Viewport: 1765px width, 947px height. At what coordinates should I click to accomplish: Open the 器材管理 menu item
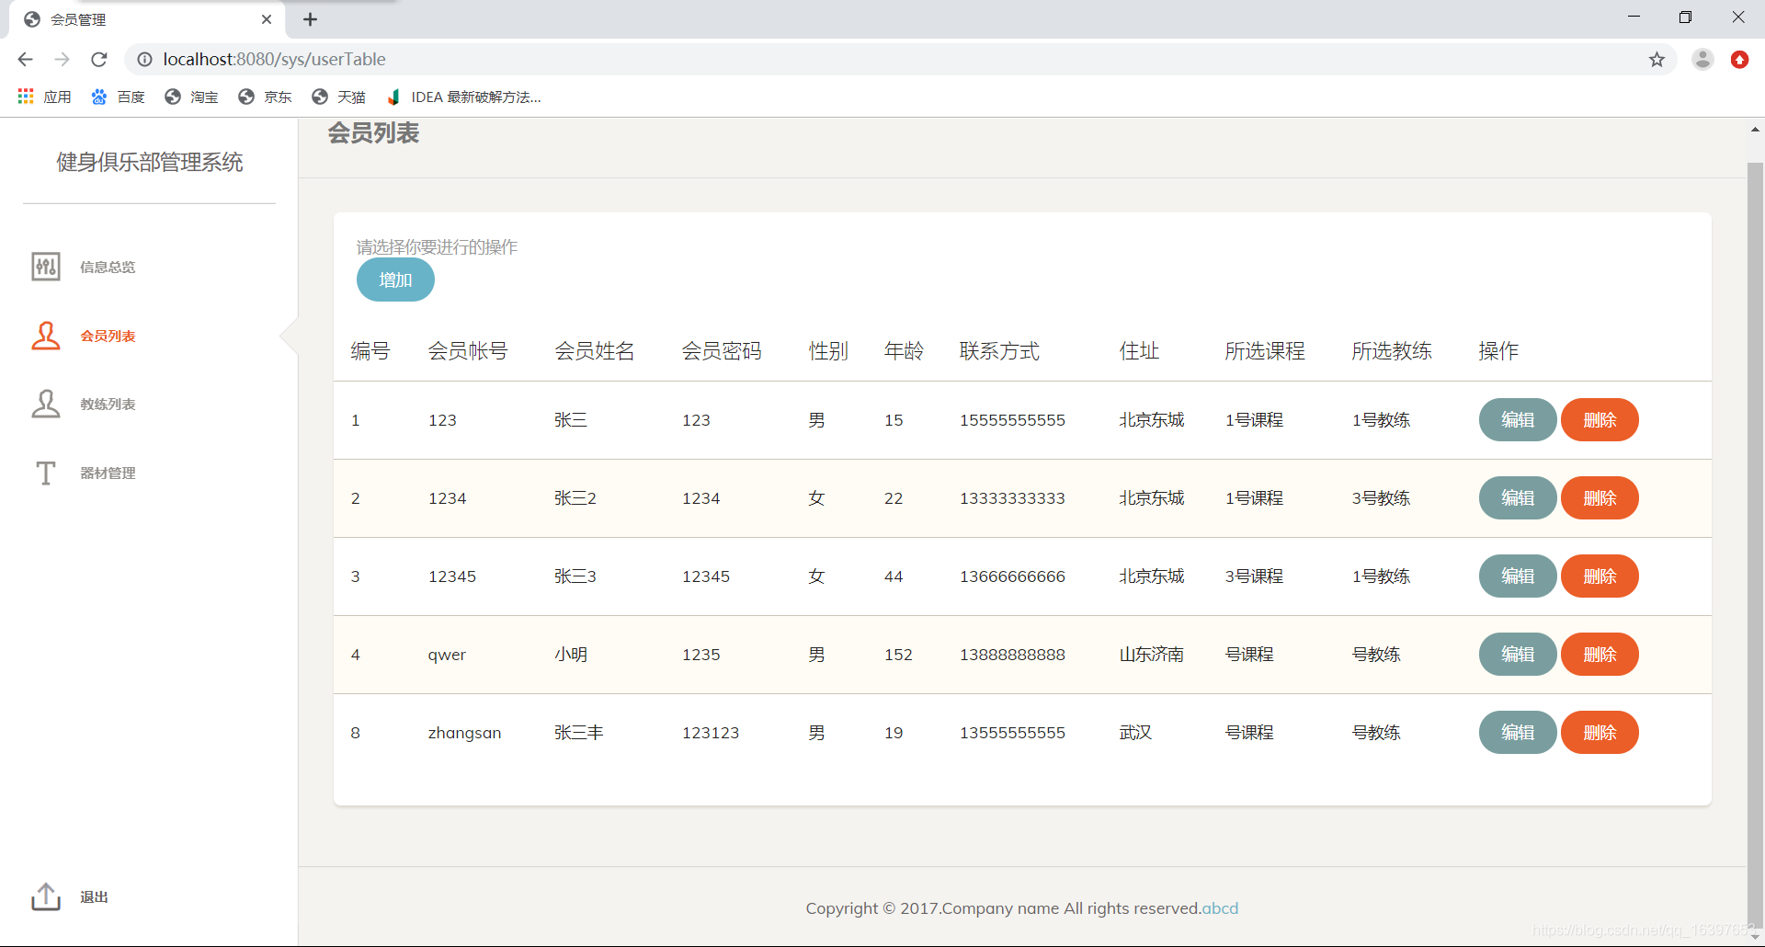(x=108, y=473)
